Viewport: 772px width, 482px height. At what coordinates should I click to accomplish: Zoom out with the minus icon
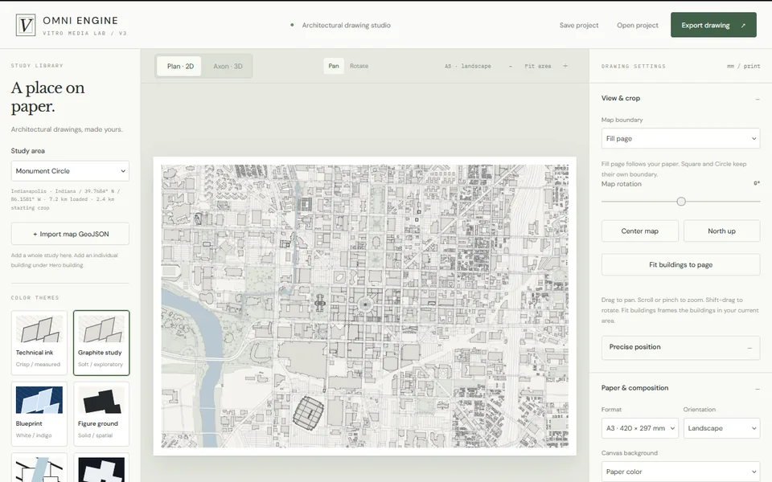tap(511, 66)
